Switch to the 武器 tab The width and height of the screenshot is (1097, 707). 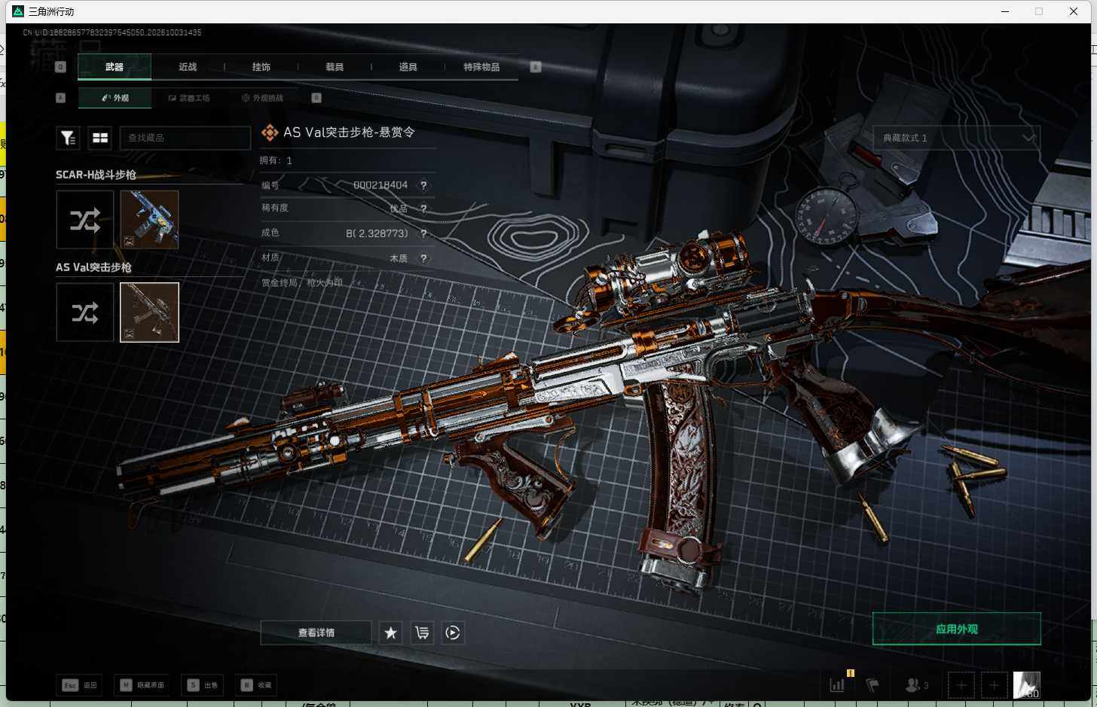coord(115,67)
